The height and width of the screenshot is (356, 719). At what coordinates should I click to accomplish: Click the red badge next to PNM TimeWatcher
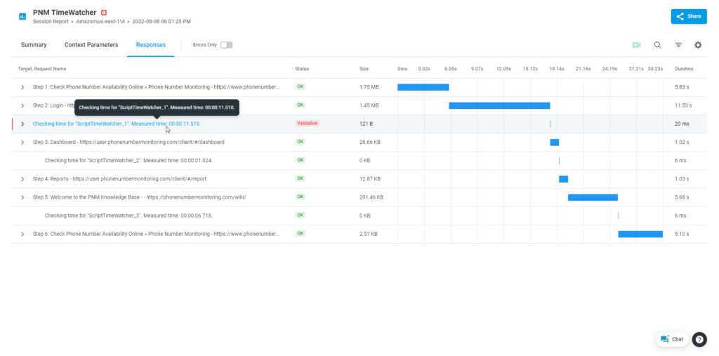[x=104, y=13]
